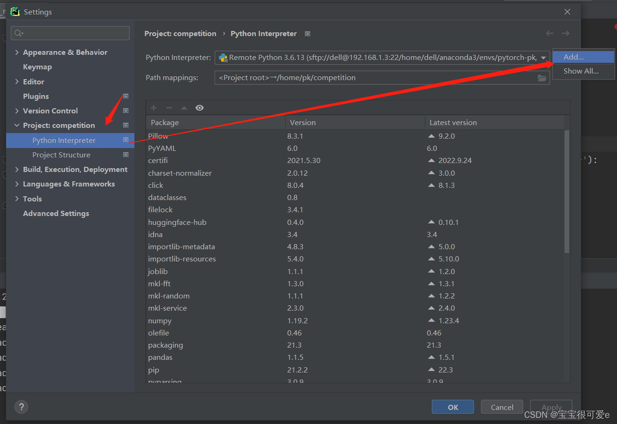Select the charset-normalizer package row

coord(355,173)
